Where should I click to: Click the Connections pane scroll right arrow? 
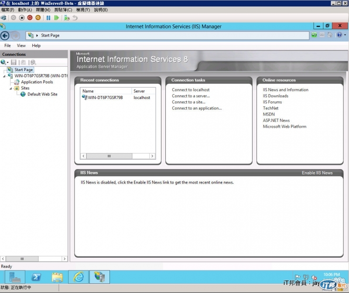(65, 259)
